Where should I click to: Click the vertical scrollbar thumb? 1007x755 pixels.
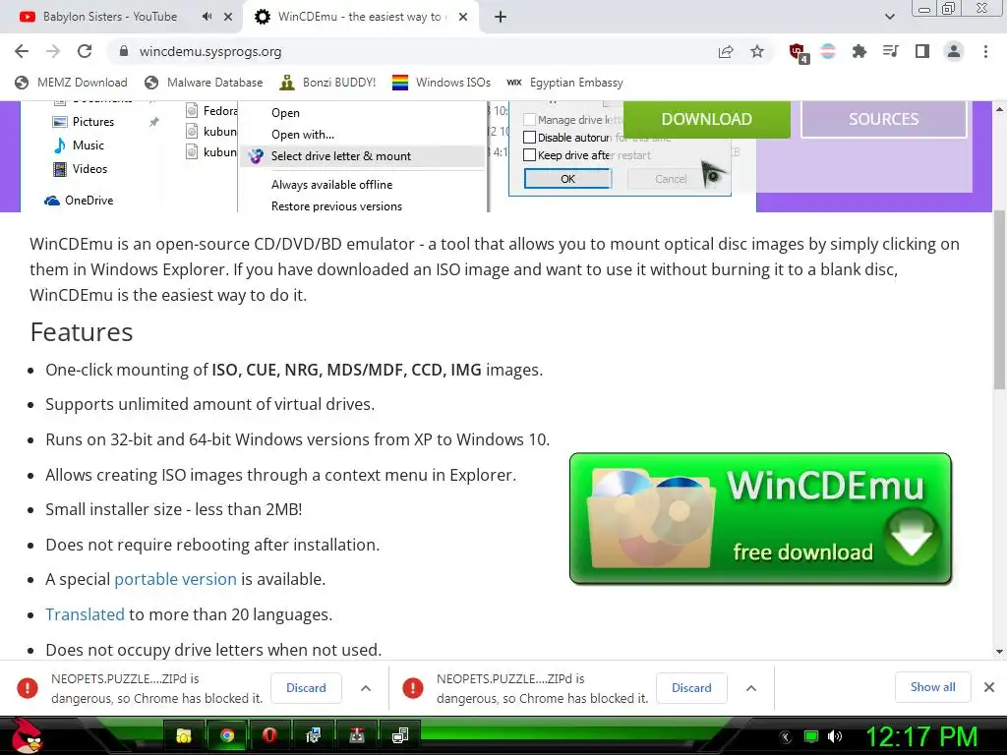999,299
